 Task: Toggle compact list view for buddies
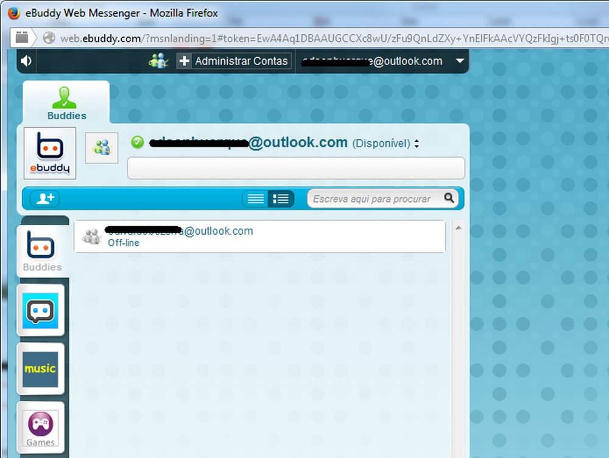tap(256, 198)
